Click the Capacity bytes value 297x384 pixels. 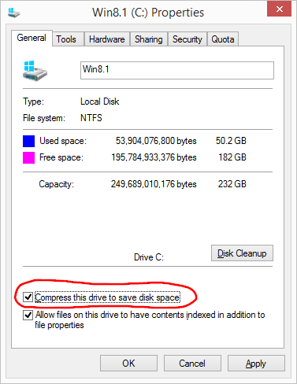click(154, 184)
